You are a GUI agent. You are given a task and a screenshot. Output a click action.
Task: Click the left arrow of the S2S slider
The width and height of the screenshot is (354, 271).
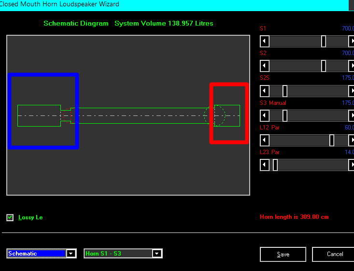click(x=265, y=91)
